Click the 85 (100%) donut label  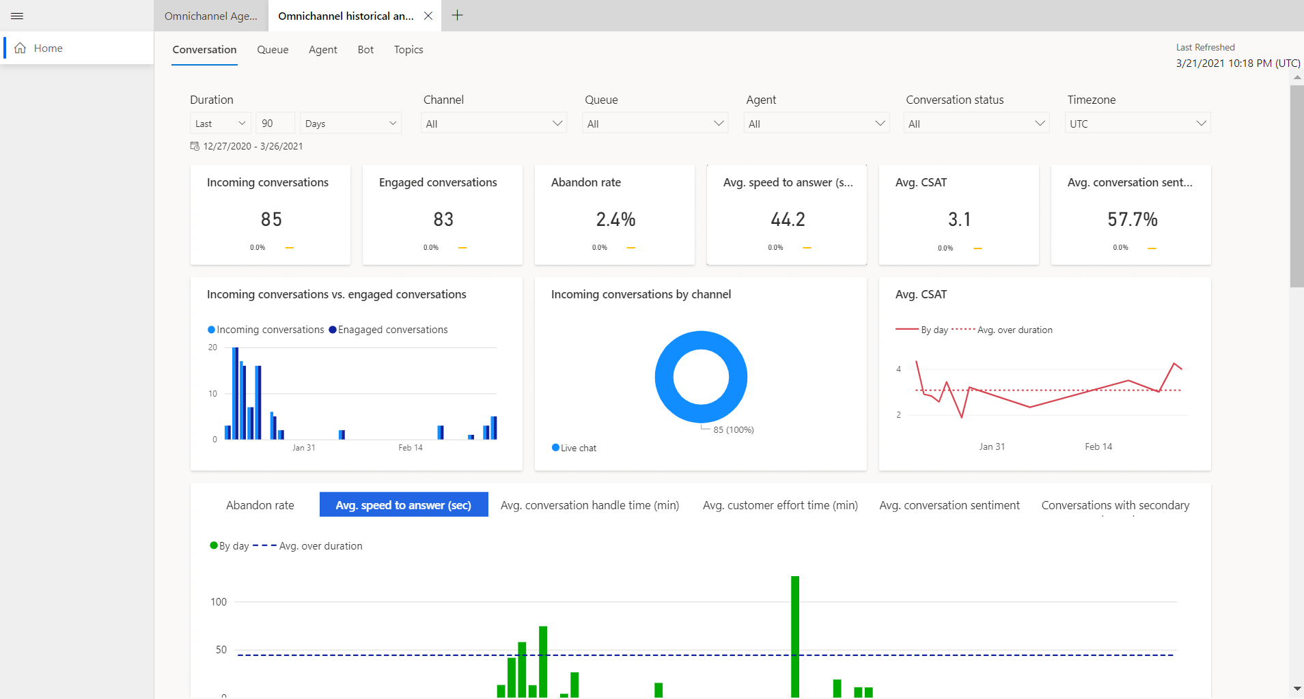click(x=734, y=429)
